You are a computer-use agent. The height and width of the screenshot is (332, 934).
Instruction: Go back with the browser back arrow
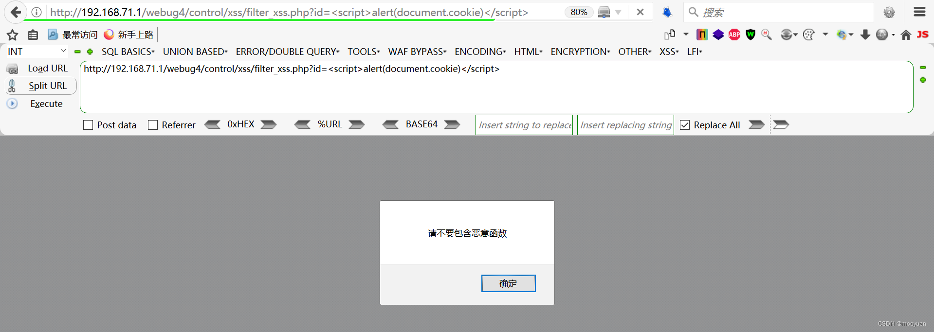(x=16, y=12)
